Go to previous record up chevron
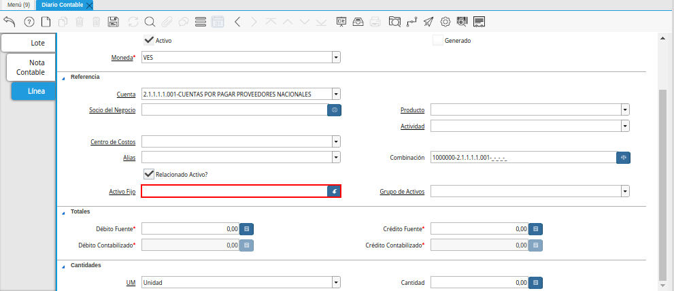This screenshot has height=291, width=674. pyautogui.click(x=288, y=22)
